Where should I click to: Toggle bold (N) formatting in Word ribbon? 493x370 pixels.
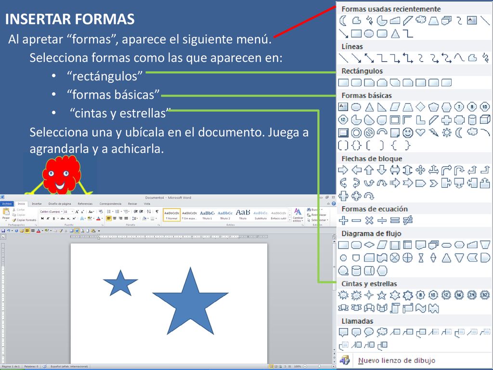[42, 218]
